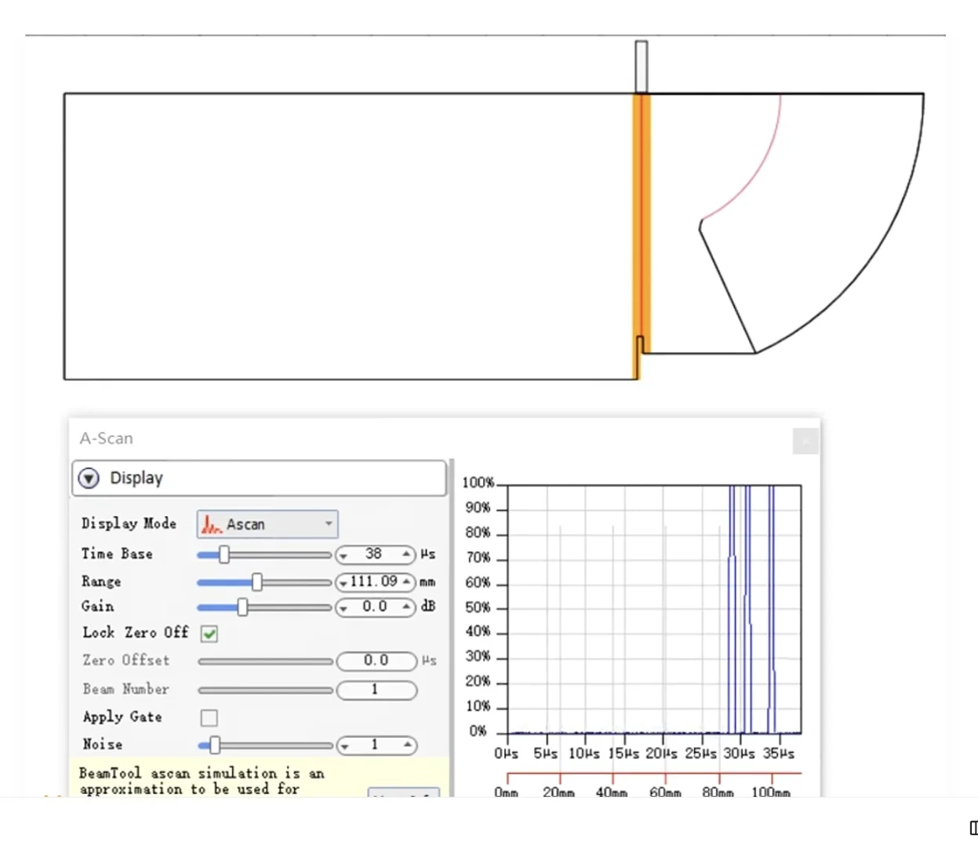Click the Time Base 38 value field
978x847 pixels.
(x=375, y=554)
